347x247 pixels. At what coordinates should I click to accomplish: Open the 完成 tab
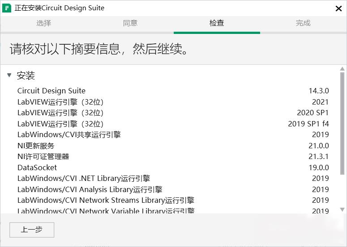point(303,23)
